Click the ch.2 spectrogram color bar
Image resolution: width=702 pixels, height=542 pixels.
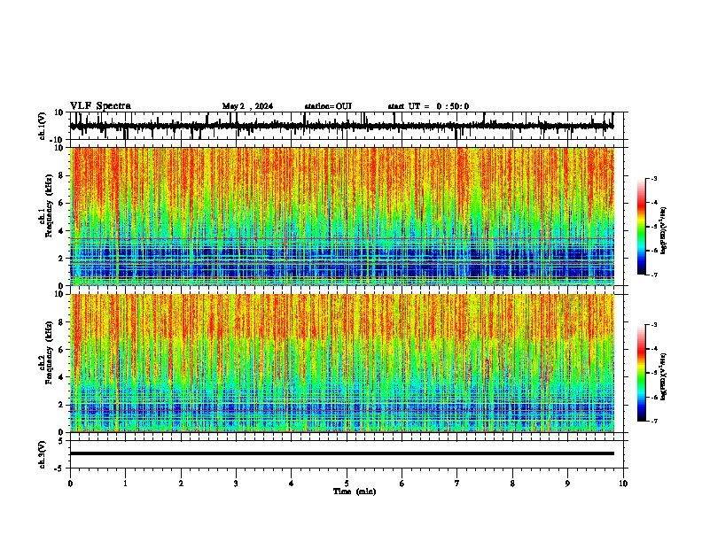point(641,373)
